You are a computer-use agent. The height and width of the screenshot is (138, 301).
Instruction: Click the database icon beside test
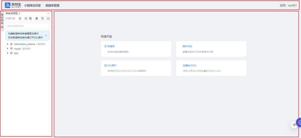pyautogui.click(x=11, y=53)
